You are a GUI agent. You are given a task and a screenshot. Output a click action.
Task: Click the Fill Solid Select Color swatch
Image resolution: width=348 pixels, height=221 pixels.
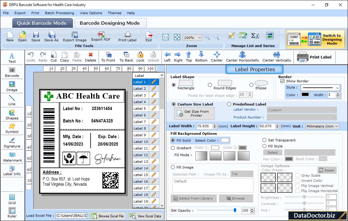[x=225, y=140]
